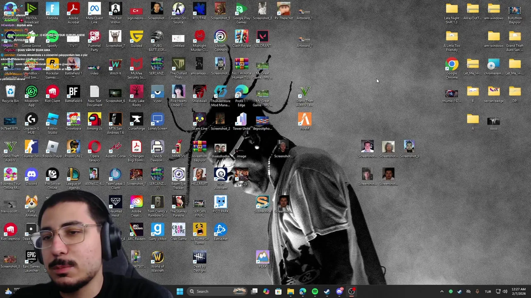Viewport: 531px width, 298px height.
Task: Open the VALORANT desktop shortcut
Action: [x=263, y=38]
